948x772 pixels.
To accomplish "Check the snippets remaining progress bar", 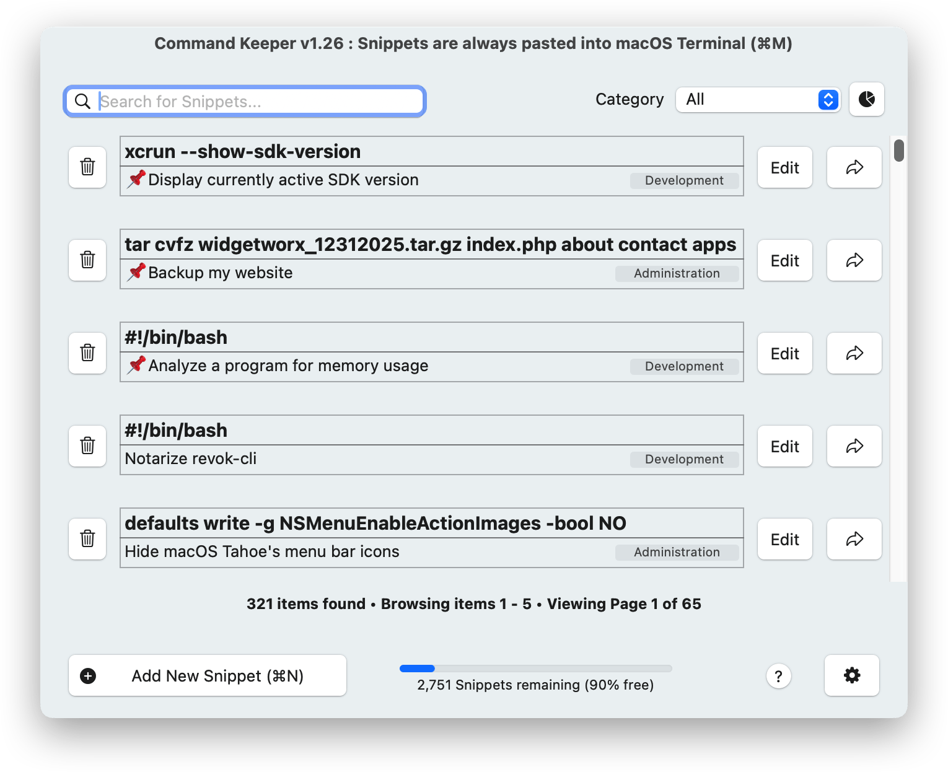I will coord(535,669).
